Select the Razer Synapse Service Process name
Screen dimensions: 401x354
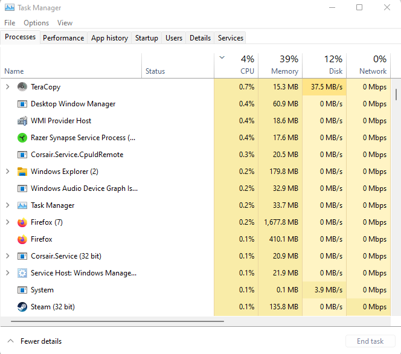click(x=83, y=138)
